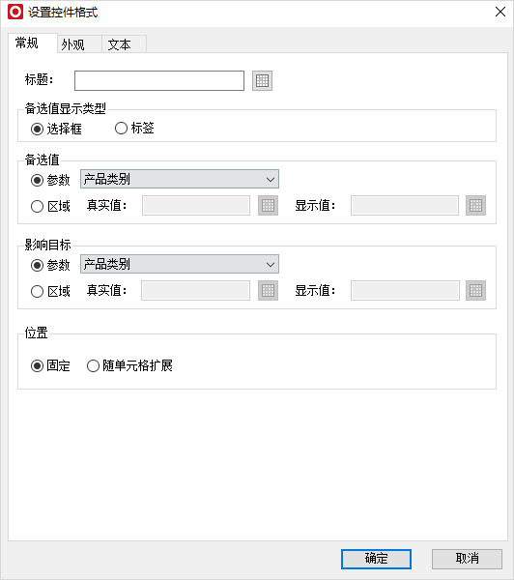Click cell picker icon after 备选值 真实值 field
This screenshot has height=580, width=514.
pos(268,205)
